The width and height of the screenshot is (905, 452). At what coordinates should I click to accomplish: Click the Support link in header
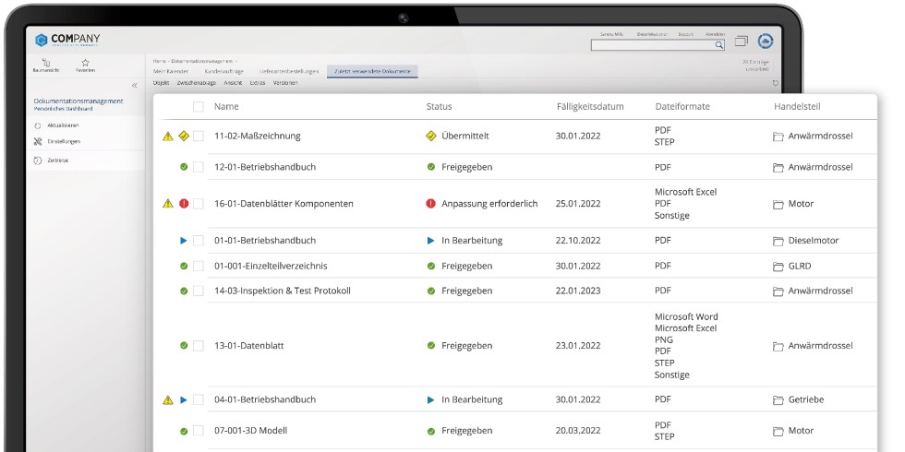685,33
